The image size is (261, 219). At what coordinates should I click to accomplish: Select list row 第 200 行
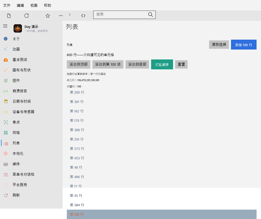(x=162, y=93)
